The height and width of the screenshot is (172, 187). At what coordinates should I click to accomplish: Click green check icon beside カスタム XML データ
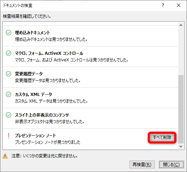tap(9, 94)
